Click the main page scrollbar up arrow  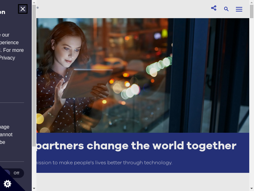(x=251, y=2)
